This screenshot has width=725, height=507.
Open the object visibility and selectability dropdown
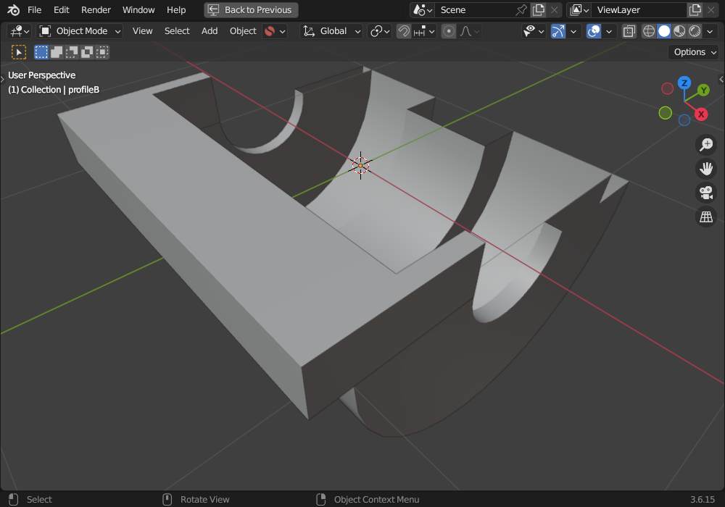(533, 31)
